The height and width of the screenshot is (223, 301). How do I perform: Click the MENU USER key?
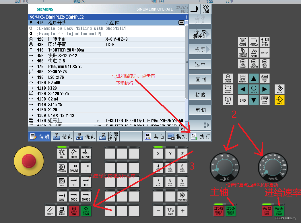point(265,64)
